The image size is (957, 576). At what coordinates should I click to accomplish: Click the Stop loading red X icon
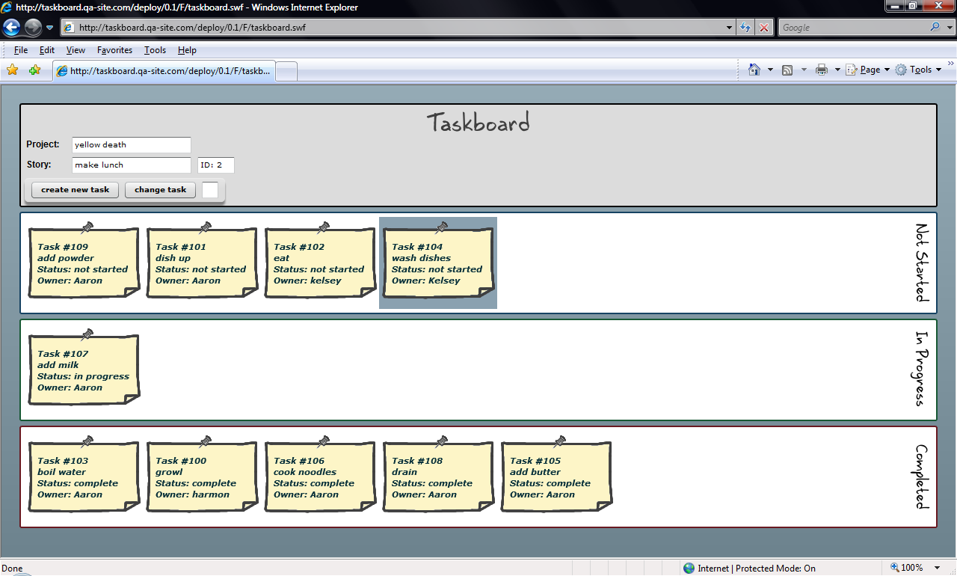click(x=763, y=28)
